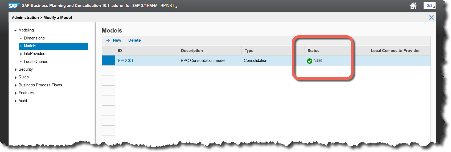451x152 pixels.
Task: Expand the Features section
Action: (16, 93)
